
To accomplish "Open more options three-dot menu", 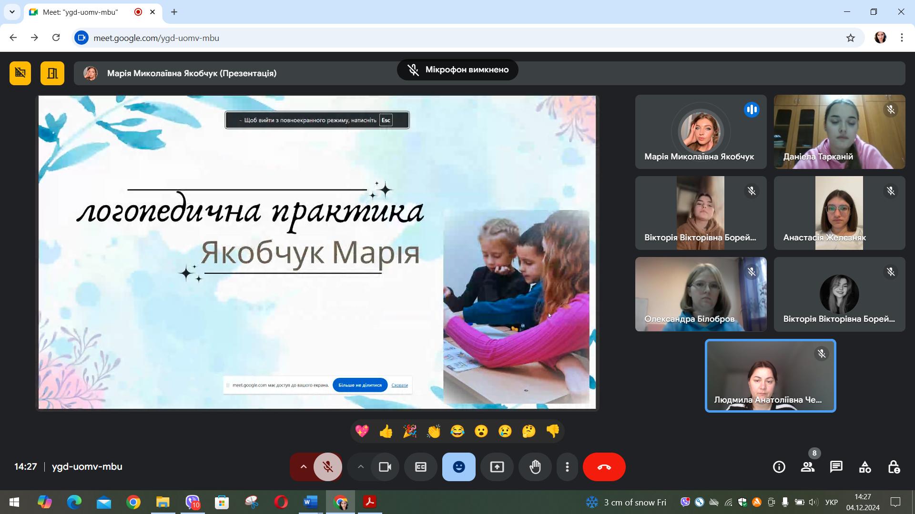I will [x=567, y=467].
